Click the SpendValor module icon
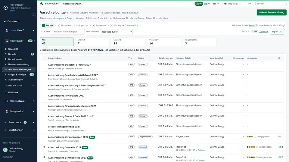This screenshot has width=289, height=162. (x=7, y=31)
